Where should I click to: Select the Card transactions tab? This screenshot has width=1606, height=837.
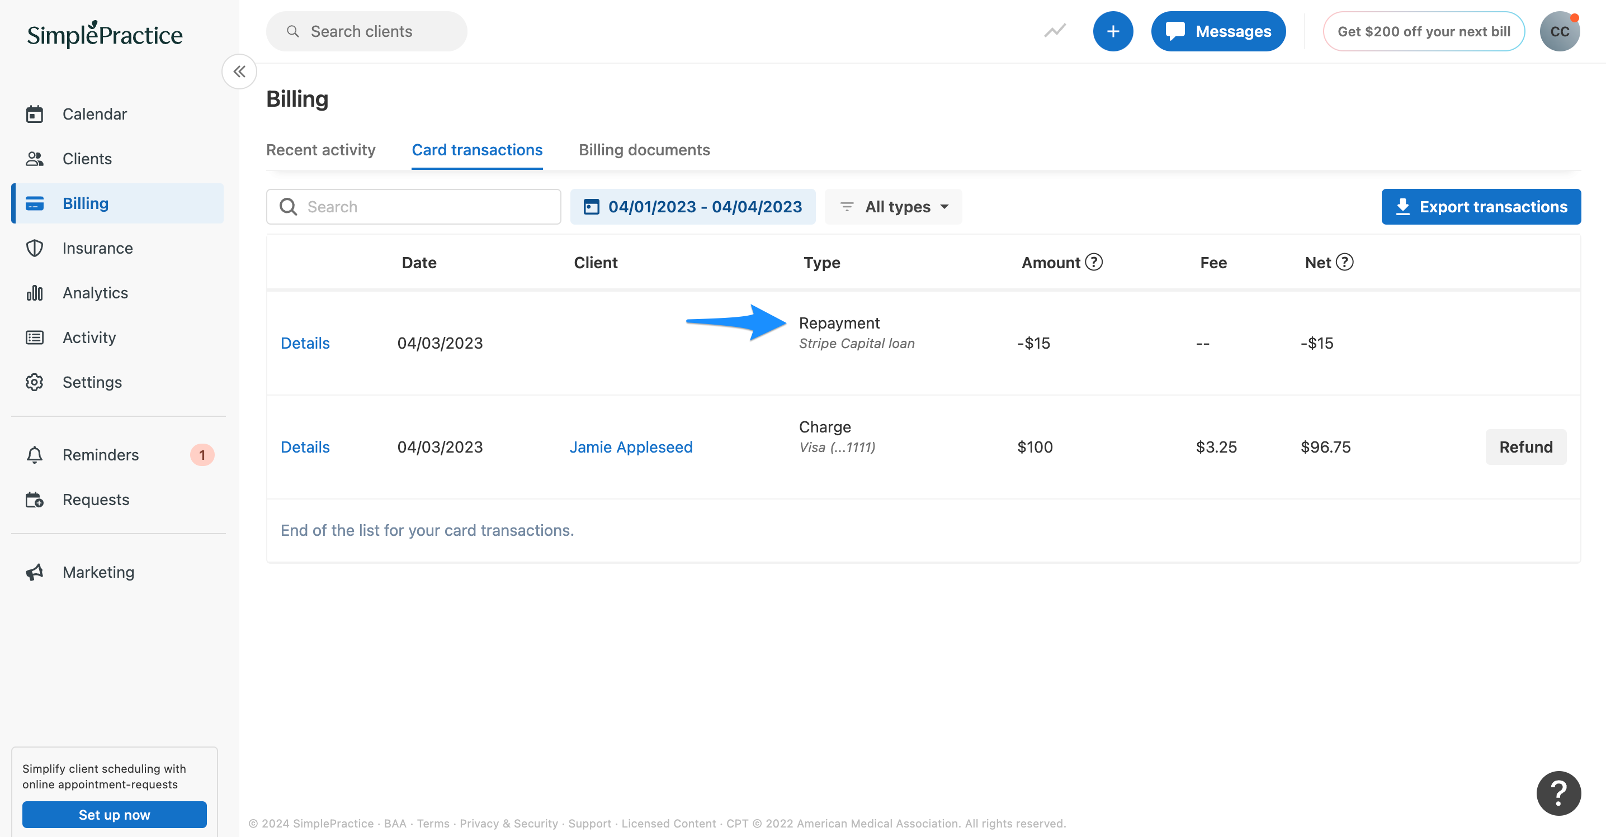(x=477, y=150)
